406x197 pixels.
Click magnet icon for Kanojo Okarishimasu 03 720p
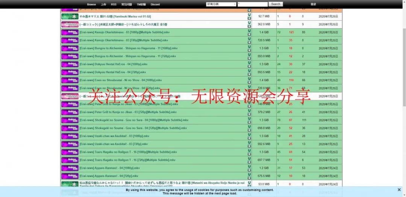click(249, 39)
